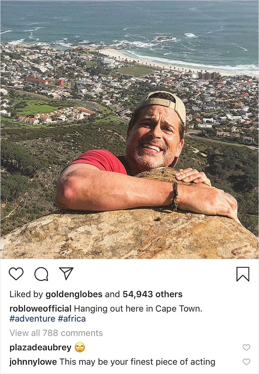This screenshot has height=374, width=259.
Task: Like the johnnylowe comment
Action: pyautogui.click(x=246, y=362)
